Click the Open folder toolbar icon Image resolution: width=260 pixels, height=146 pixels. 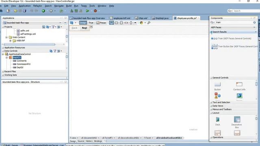(15, 11)
